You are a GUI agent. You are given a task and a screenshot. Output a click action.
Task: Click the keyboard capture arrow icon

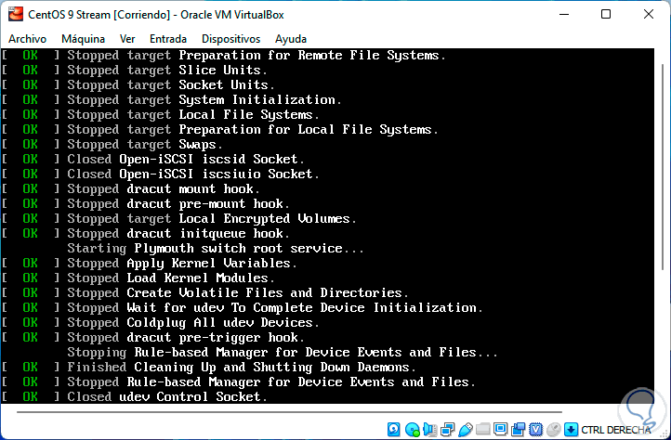pyautogui.click(x=571, y=429)
